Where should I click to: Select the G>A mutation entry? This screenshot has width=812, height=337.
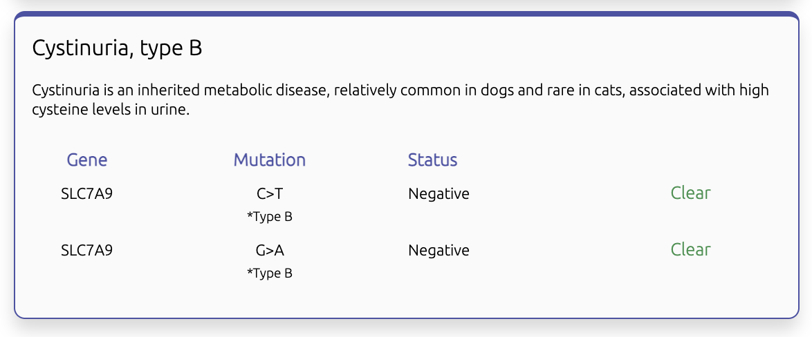[270, 251]
